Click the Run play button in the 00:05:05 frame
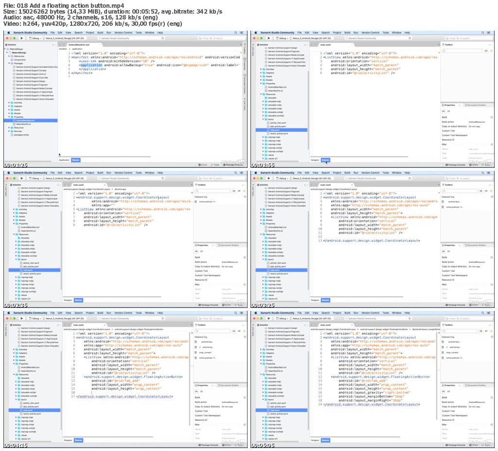 point(268,318)
